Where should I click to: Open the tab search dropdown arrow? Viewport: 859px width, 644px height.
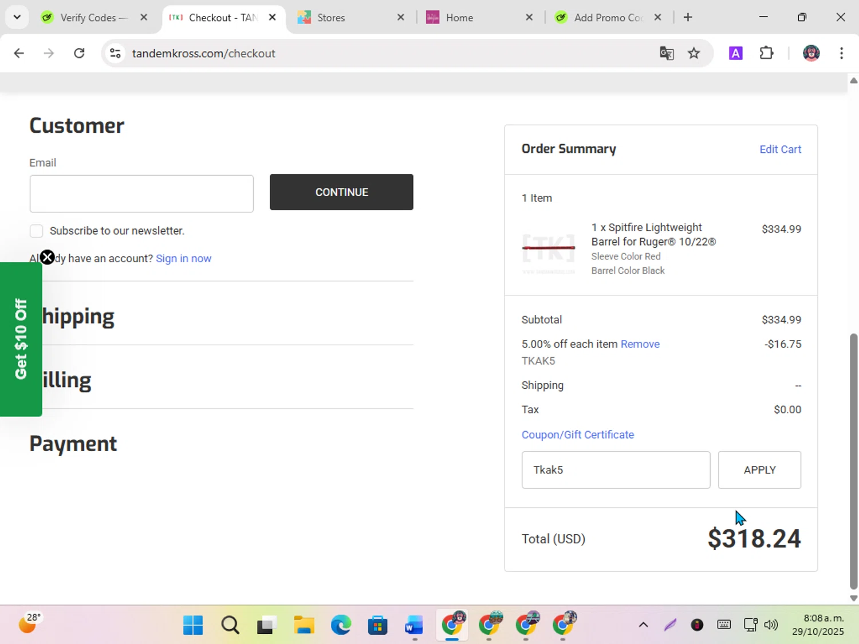coord(17,17)
